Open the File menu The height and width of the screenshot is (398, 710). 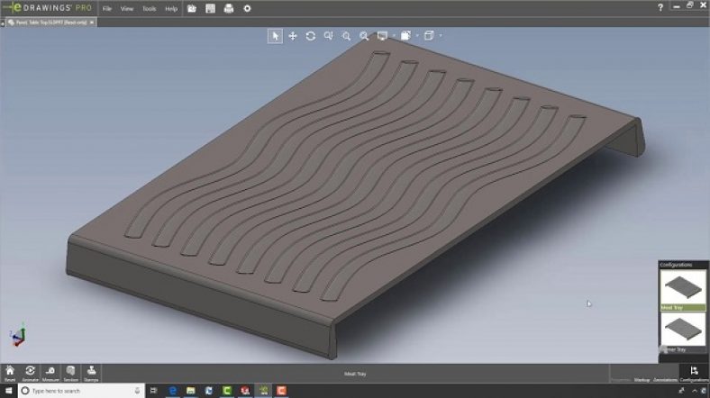[x=107, y=8]
